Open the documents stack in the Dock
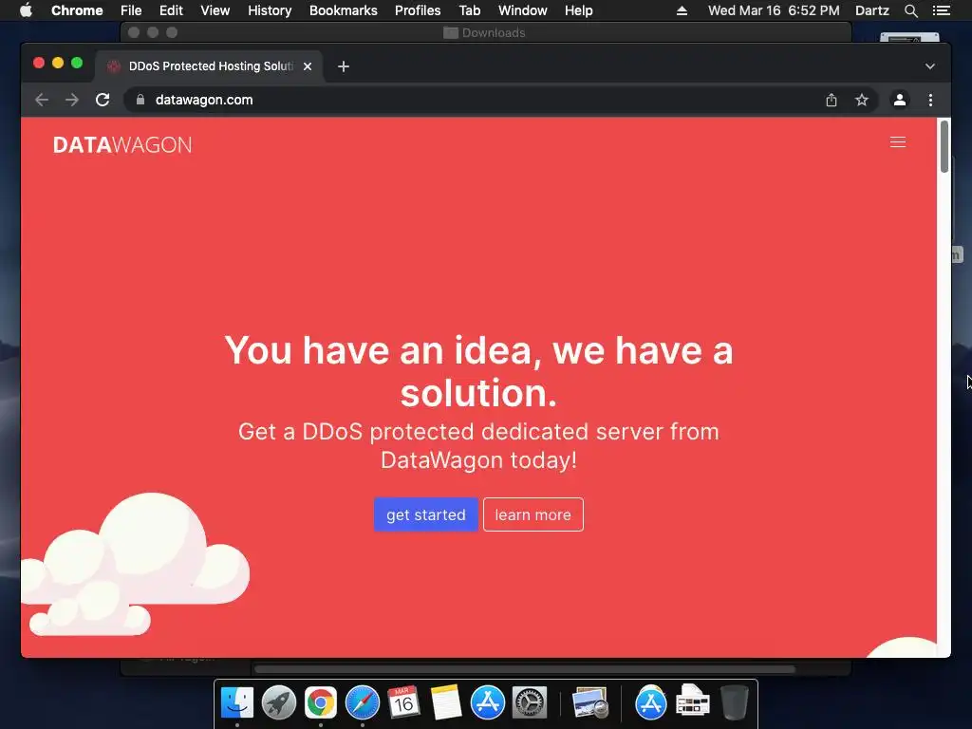972x729 pixels. pos(692,701)
